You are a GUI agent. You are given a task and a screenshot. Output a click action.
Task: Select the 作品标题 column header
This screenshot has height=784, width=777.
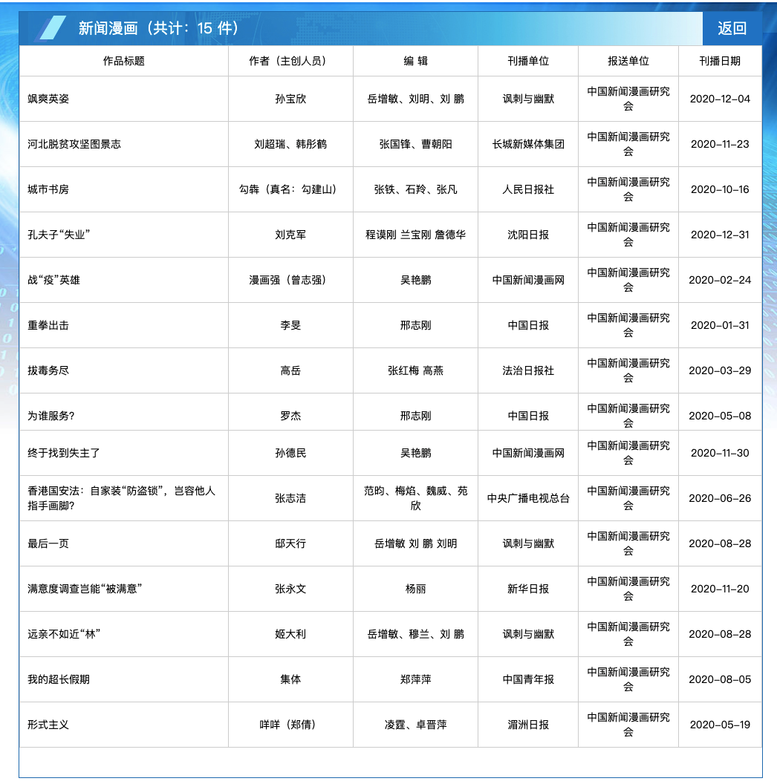pyautogui.click(x=123, y=61)
